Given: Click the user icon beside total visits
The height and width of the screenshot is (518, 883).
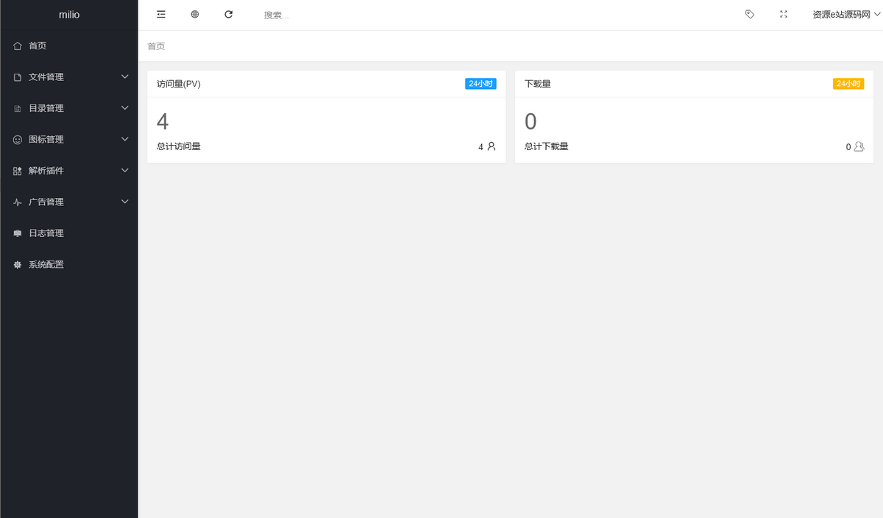Looking at the screenshot, I should (492, 146).
